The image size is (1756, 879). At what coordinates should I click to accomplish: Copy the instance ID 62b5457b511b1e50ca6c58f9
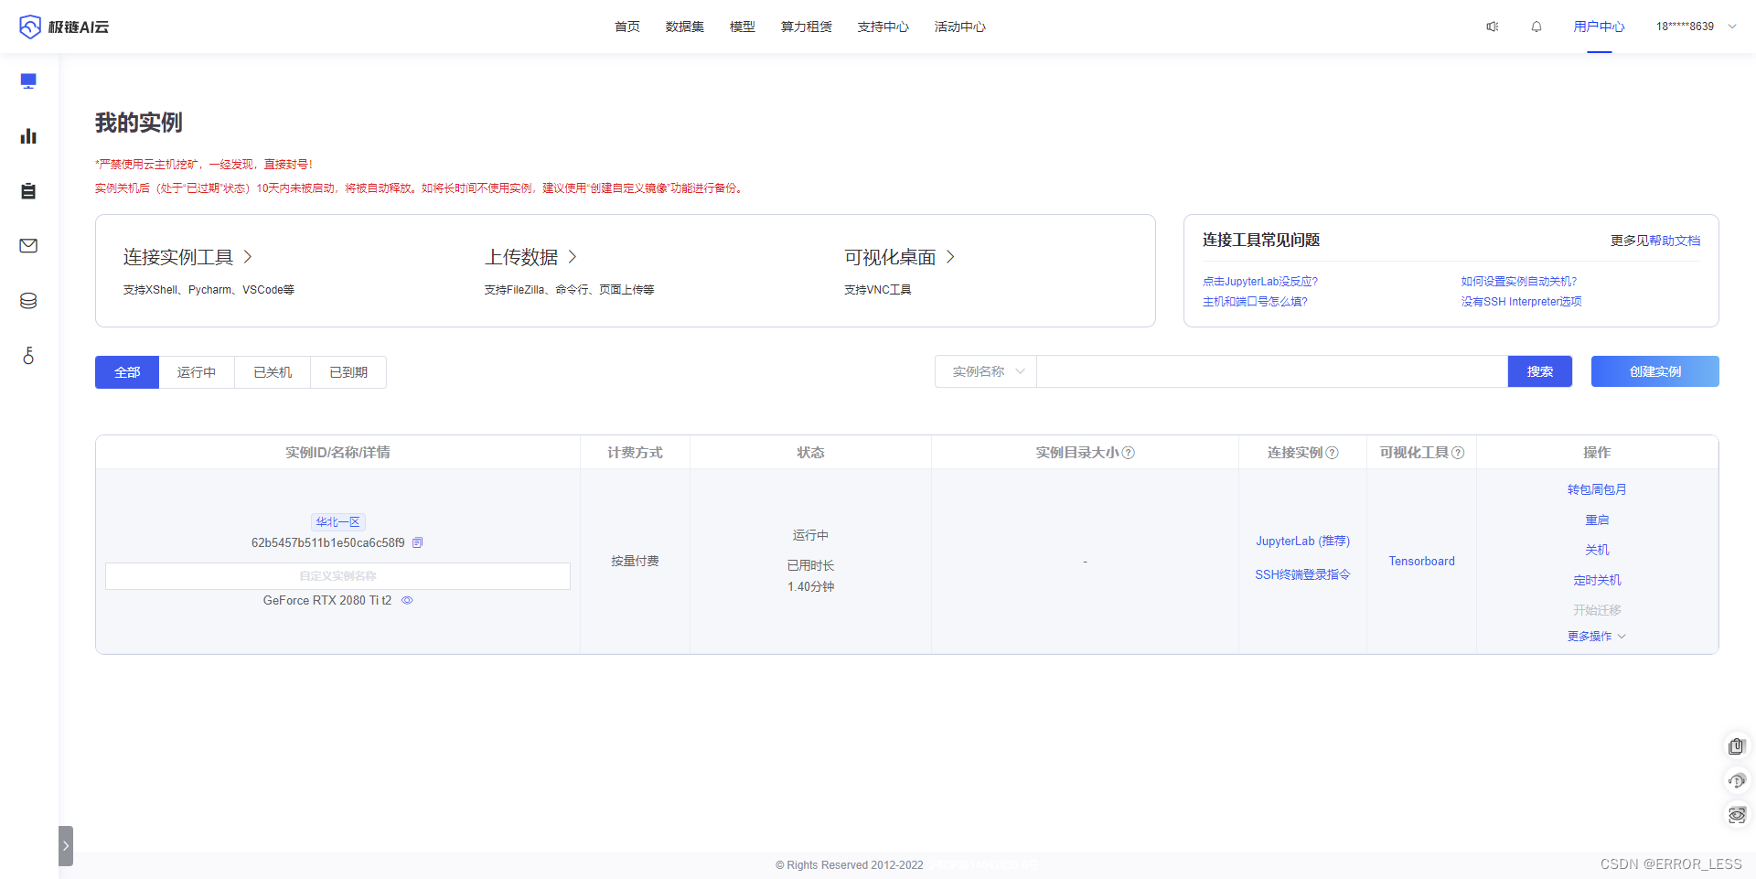tap(418, 542)
